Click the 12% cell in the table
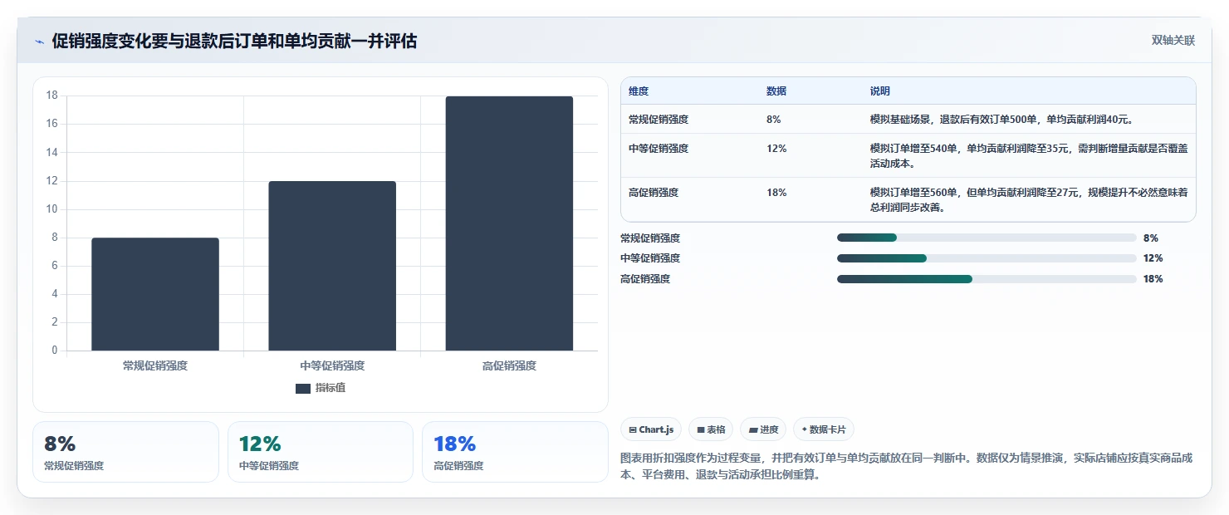The width and height of the screenshot is (1229, 515). click(x=776, y=149)
